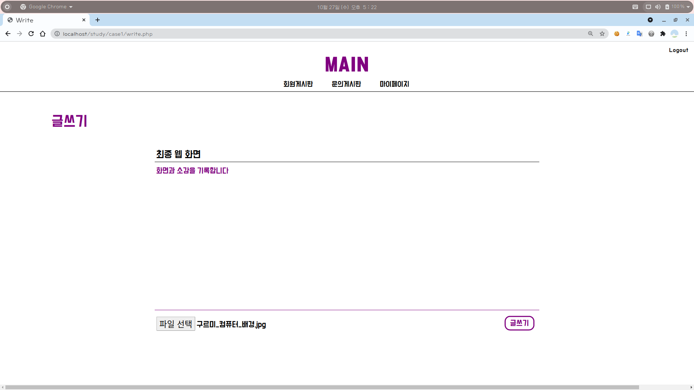Open the Google Translate extension

639,34
